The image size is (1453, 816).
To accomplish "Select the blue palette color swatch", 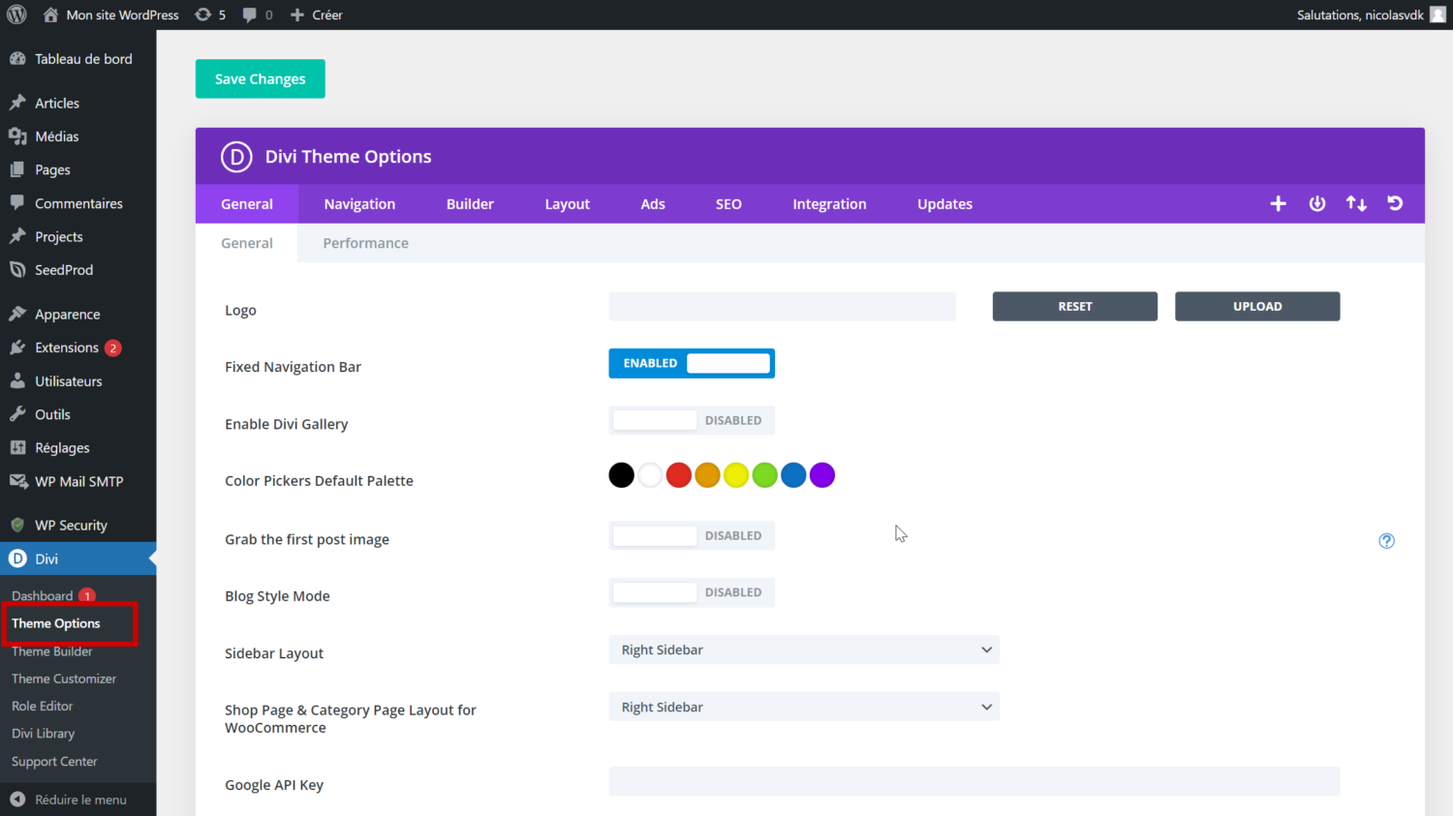I will [793, 475].
